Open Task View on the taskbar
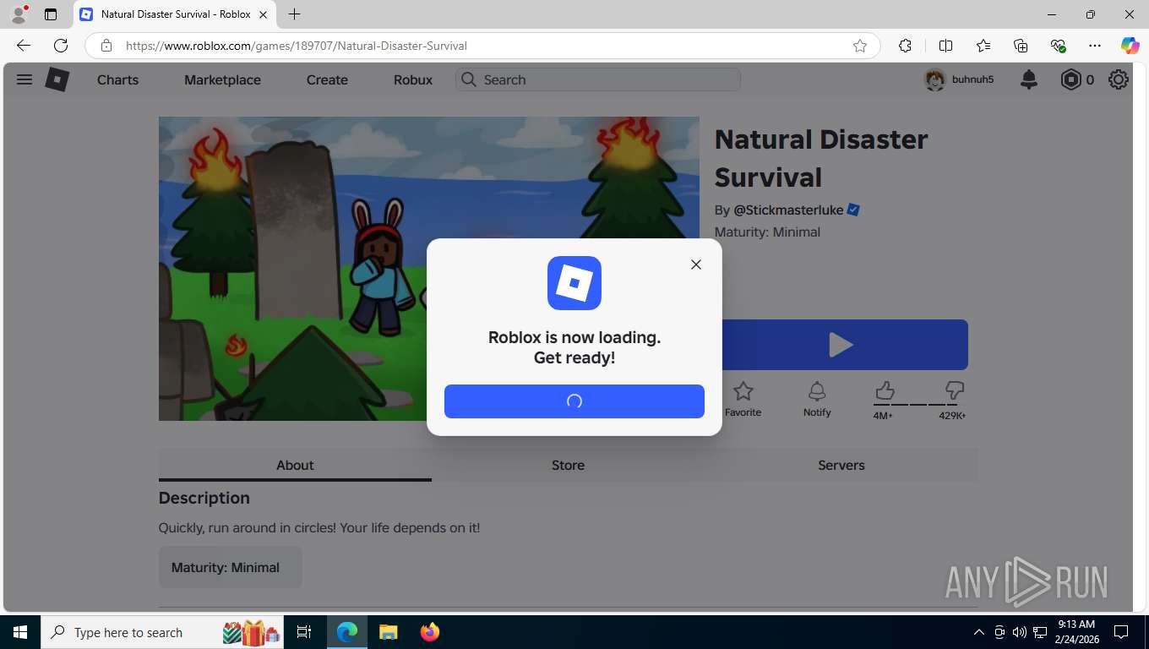 tap(304, 632)
